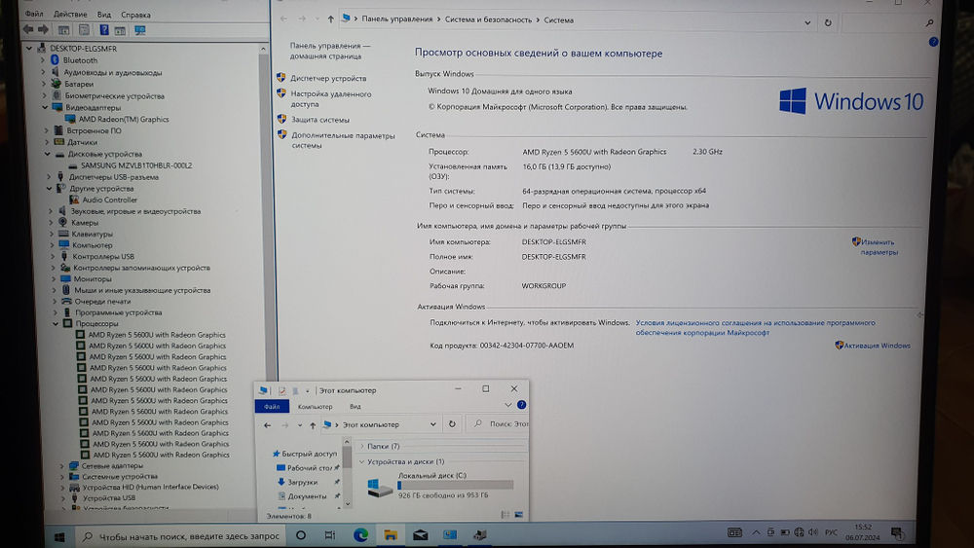Open Дополнительные параметры системы link

click(x=342, y=140)
